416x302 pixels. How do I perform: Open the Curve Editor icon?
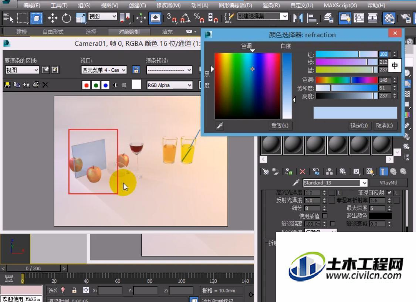[x=359, y=18]
